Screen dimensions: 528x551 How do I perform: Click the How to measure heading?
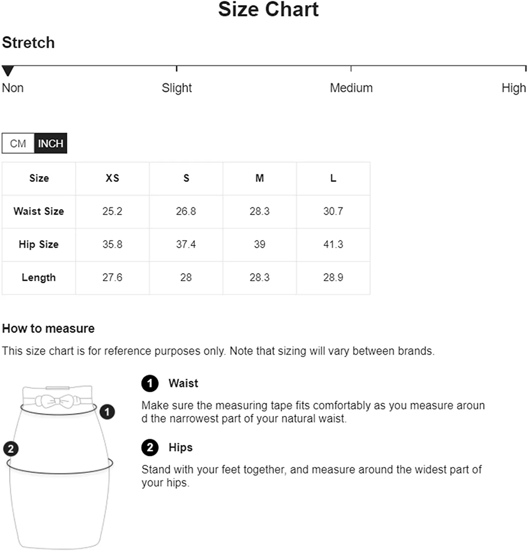click(48, 328)
